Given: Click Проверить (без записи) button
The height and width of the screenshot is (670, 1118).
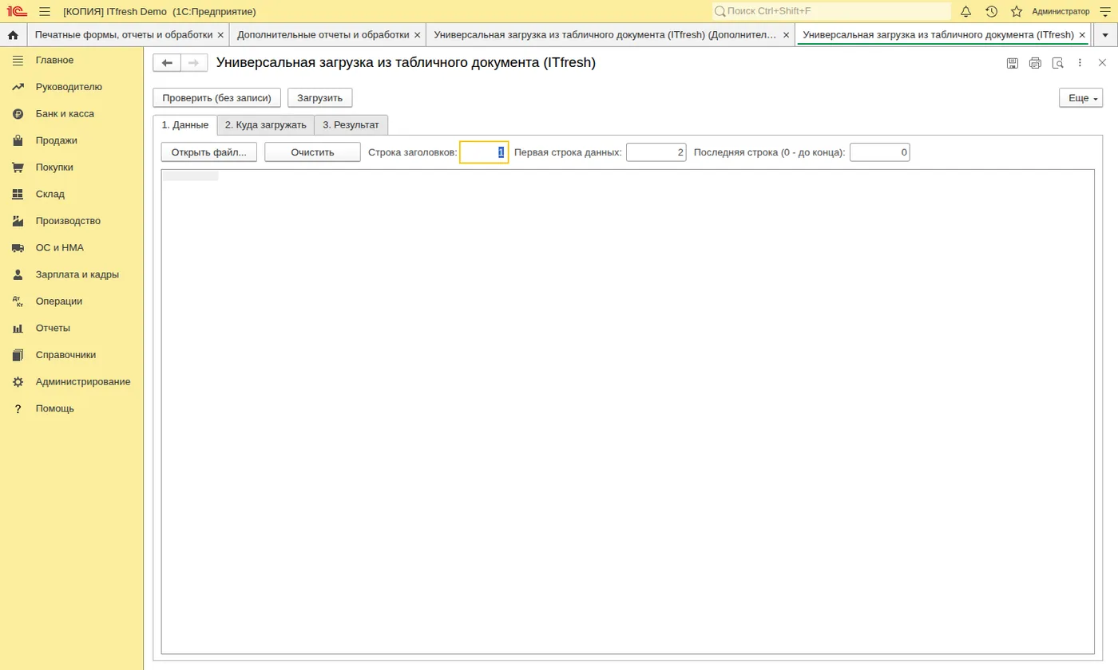Looking at the screenshot, I should [x=217, y=98].
